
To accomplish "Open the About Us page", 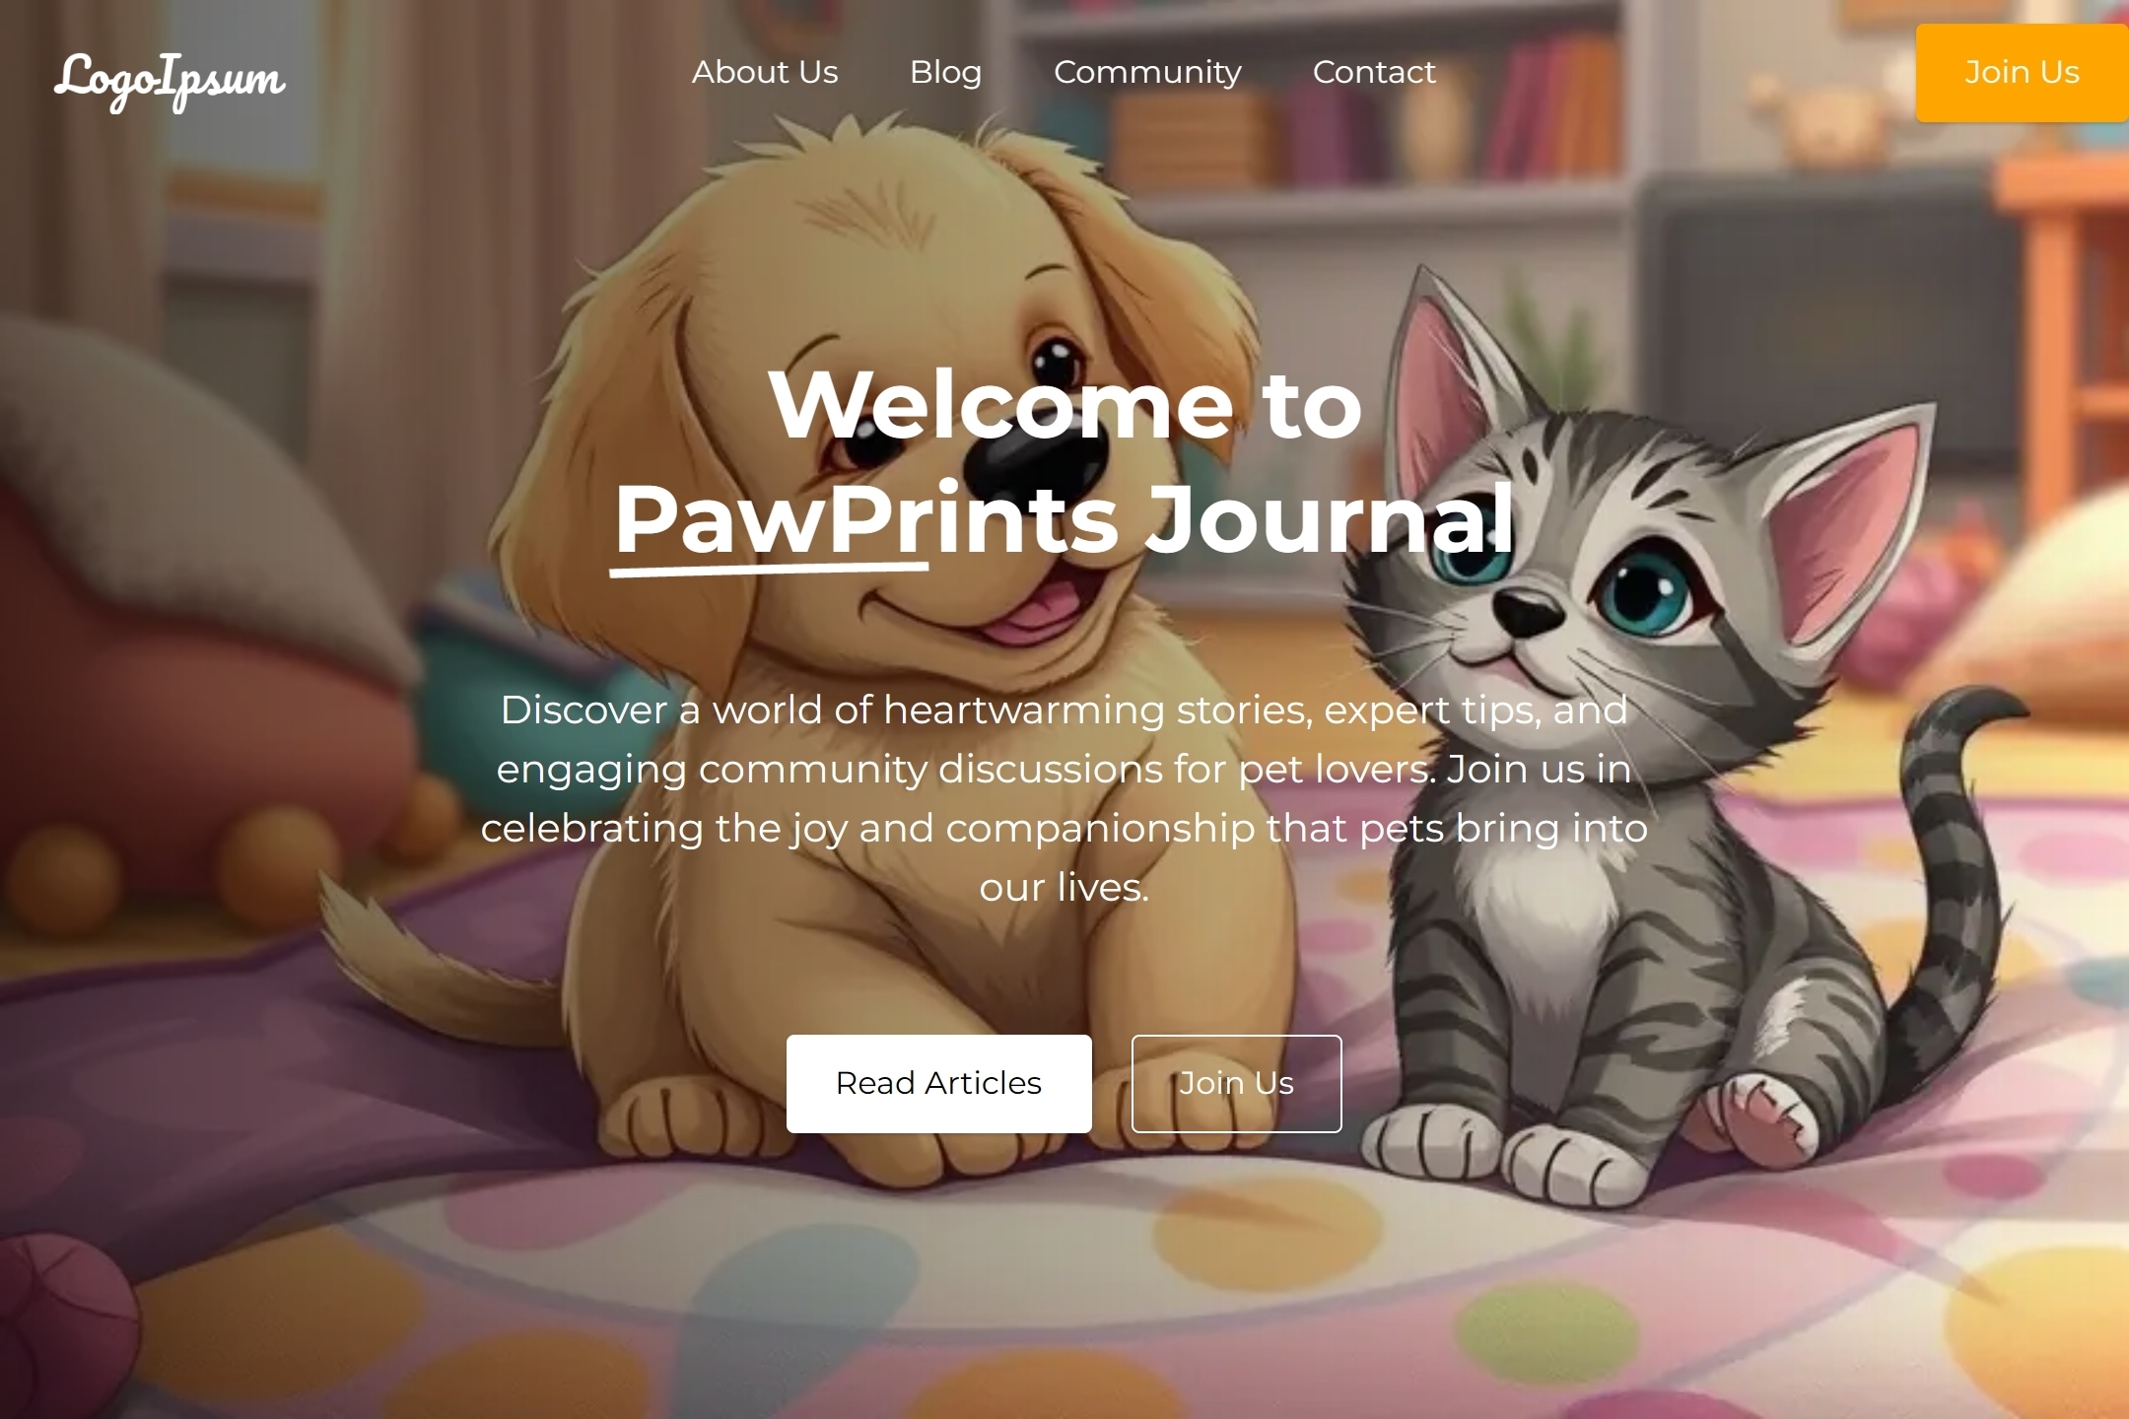I will [765, 72].
